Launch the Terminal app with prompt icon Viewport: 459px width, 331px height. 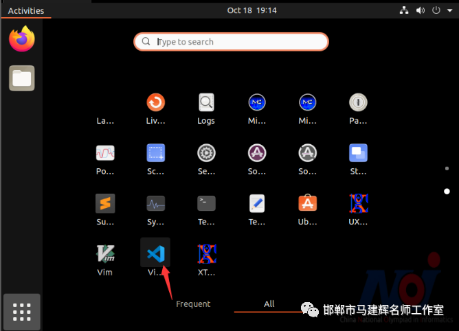point(206,203)
